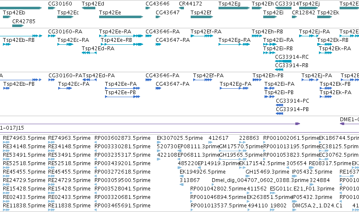
Task: Click transcript Tsp42Eh-RB
Action: (267, 32)
